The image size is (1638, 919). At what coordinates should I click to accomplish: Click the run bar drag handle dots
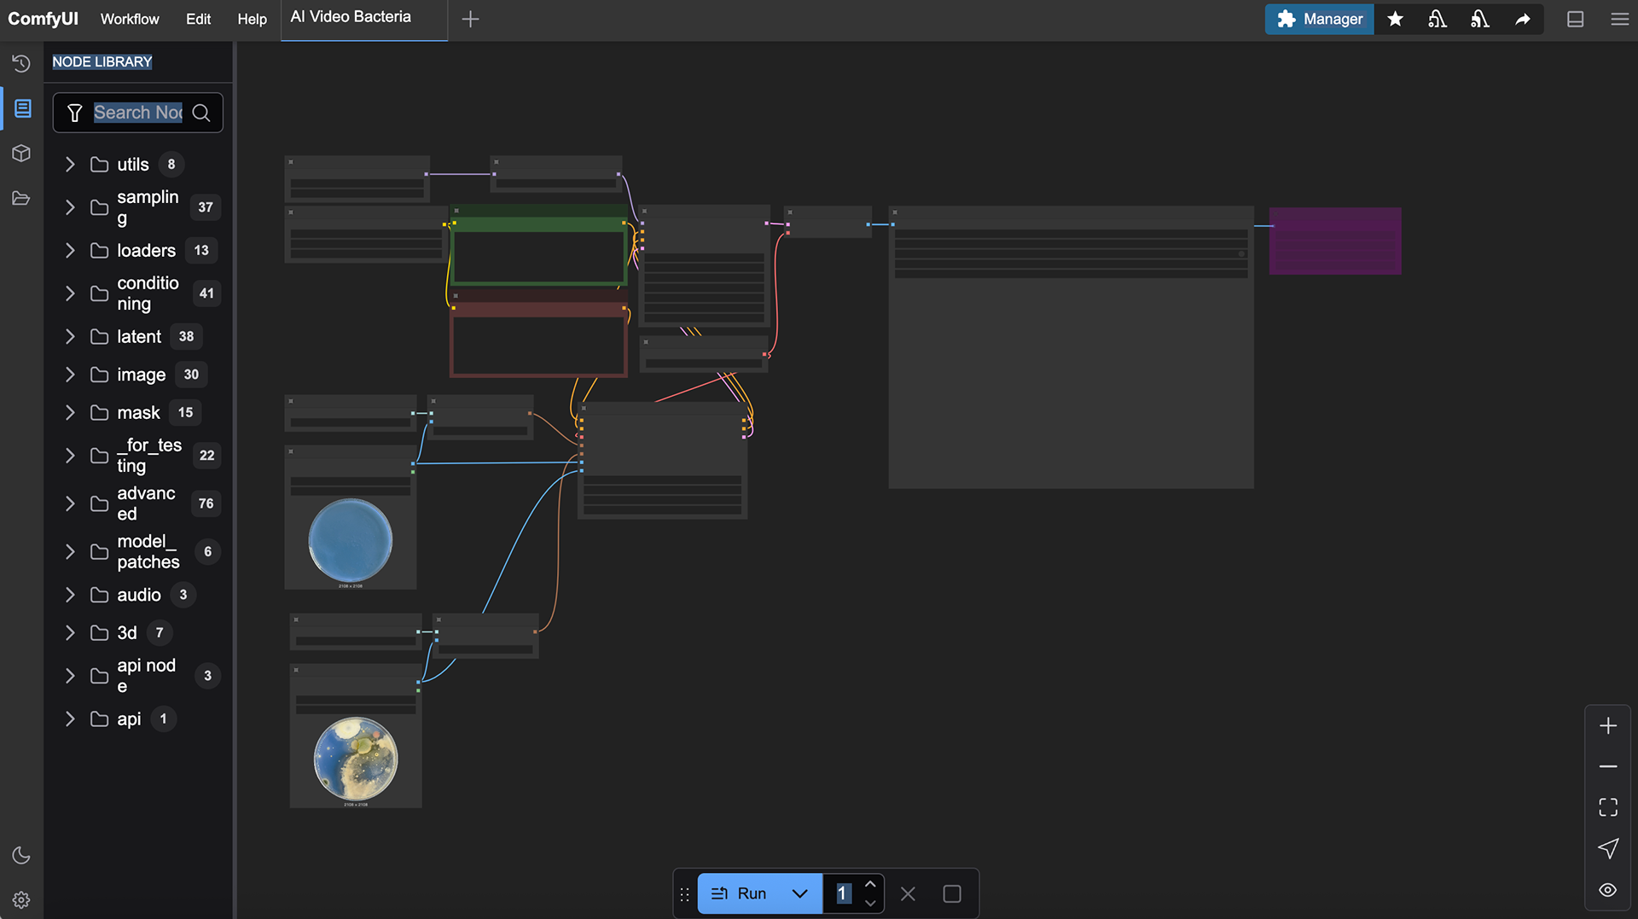coord(684,894)
